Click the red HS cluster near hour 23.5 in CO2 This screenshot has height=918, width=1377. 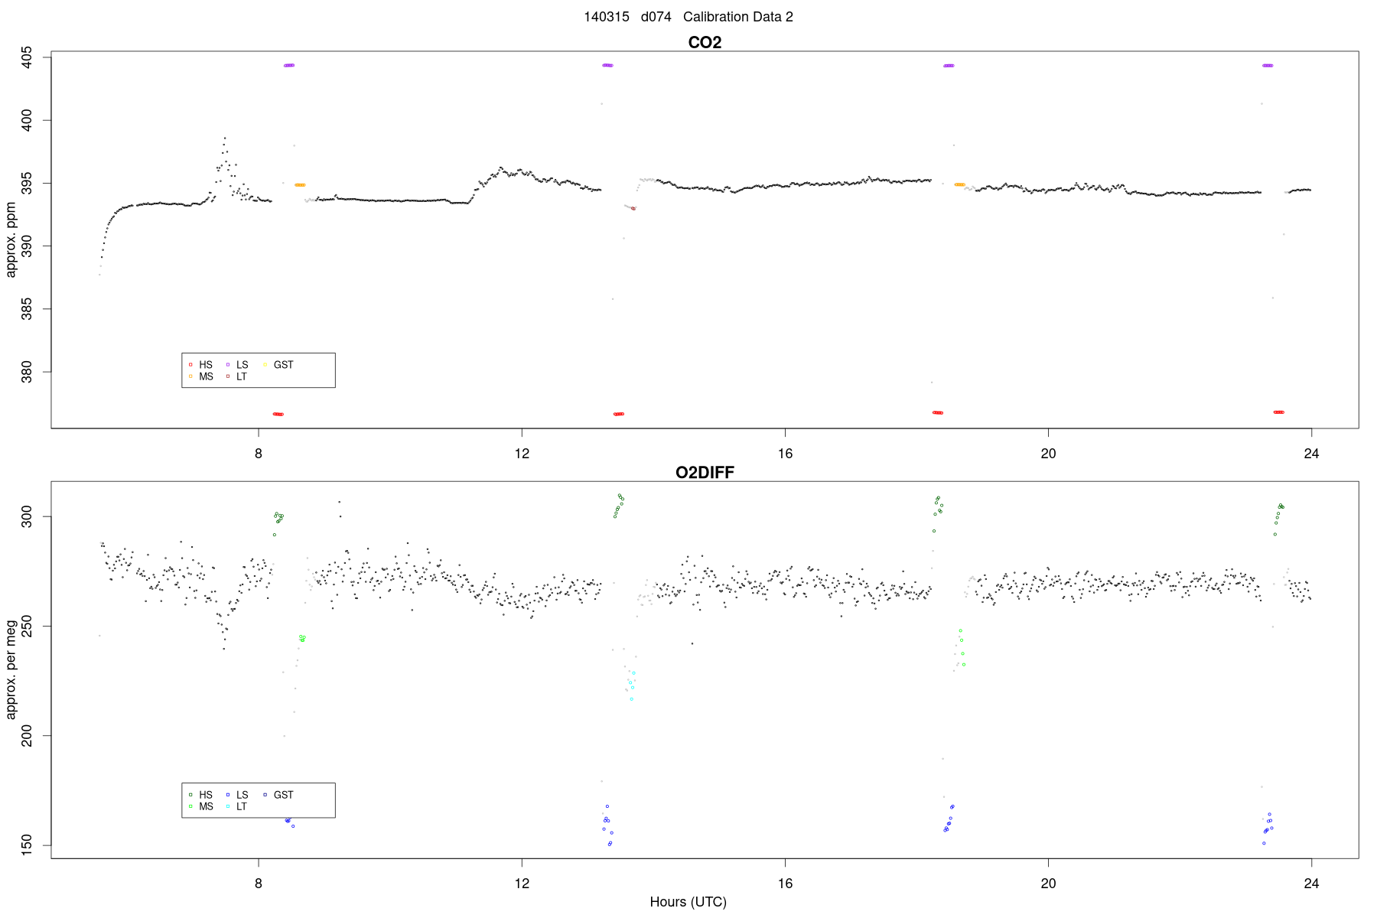click(1278, 412)
